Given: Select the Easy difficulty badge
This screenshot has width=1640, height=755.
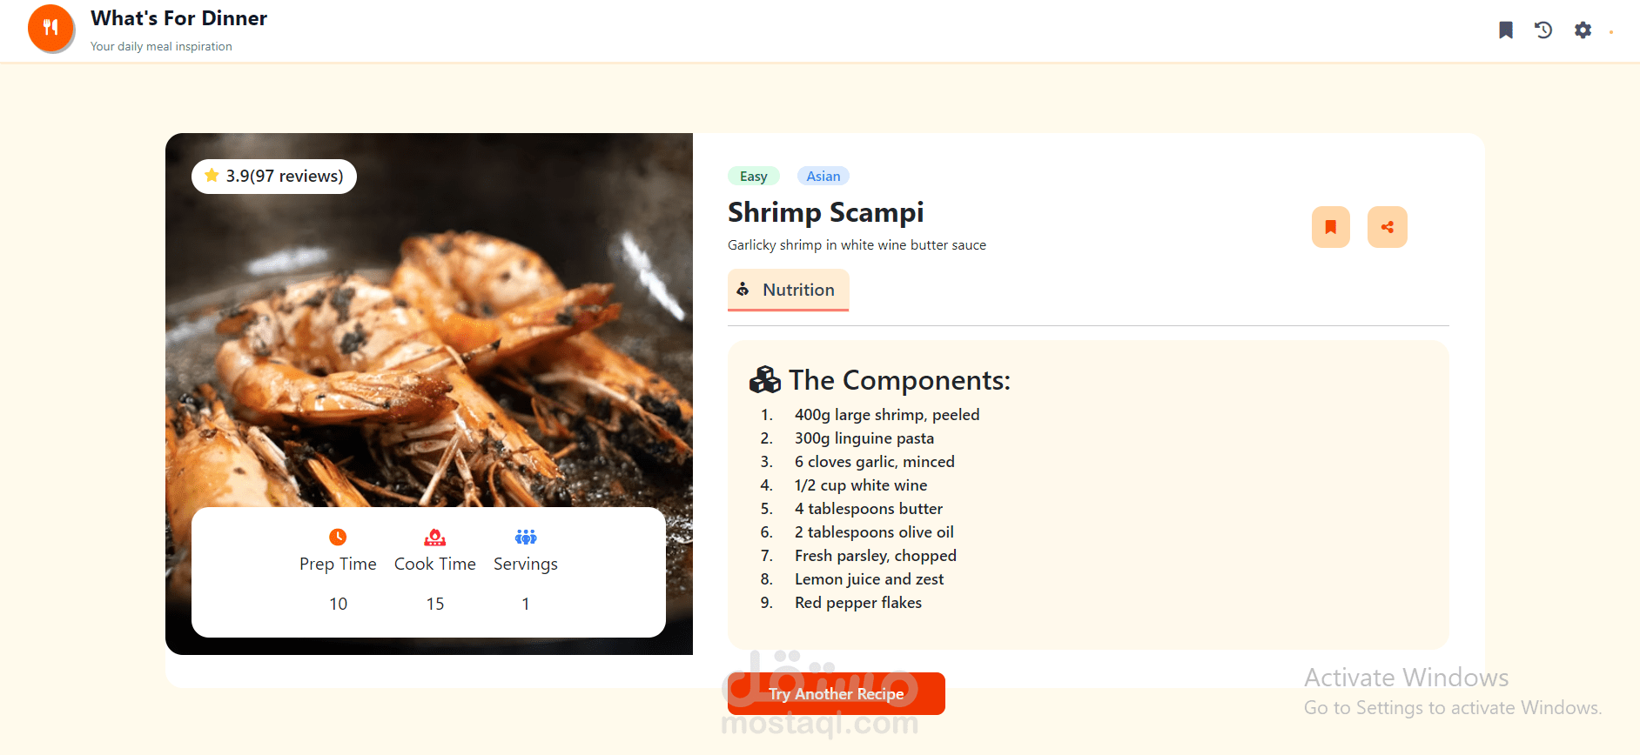Looking at the screenshot, I should (x=753, y=175).
